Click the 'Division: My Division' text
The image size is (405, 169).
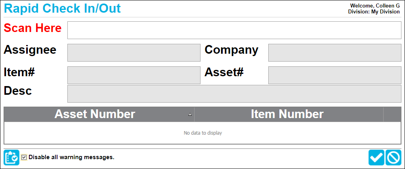pyautogui.click(x=374, y=11)
